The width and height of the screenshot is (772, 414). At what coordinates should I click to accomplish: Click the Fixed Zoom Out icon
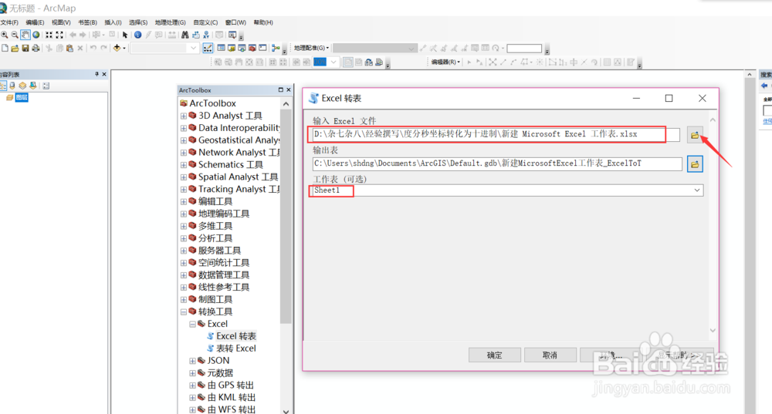59,35
